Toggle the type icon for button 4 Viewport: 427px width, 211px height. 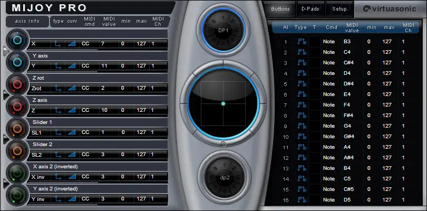[302, 73]
